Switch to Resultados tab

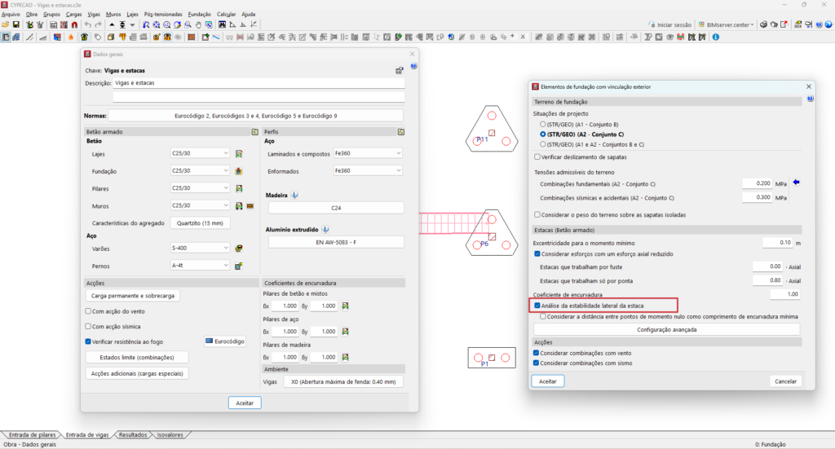click(x=133, y=434)
